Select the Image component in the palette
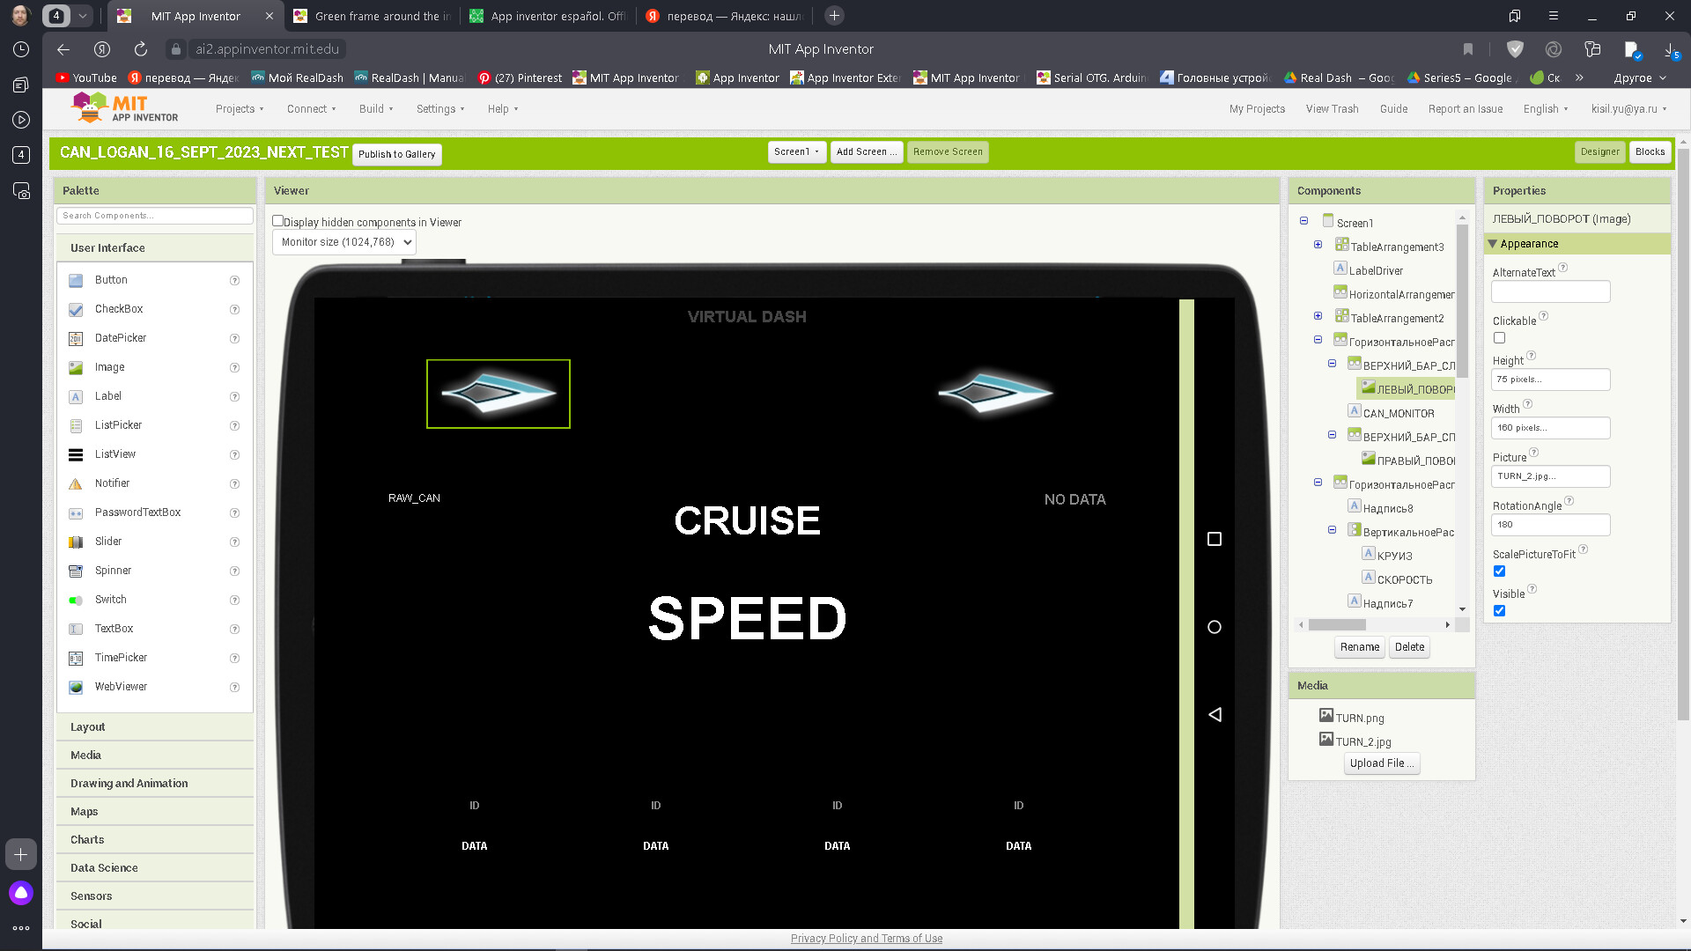Screen dimensions: 1691x951 point(109,367)
